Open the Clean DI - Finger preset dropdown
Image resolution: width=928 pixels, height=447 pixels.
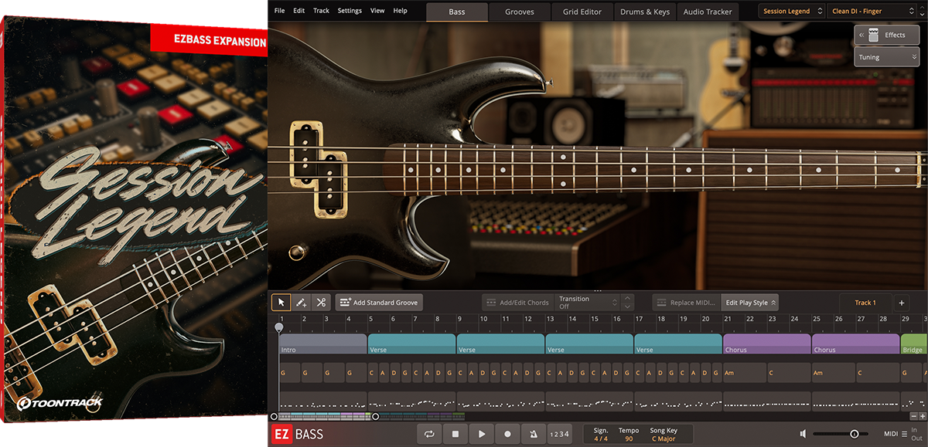(x=871, y=11)
